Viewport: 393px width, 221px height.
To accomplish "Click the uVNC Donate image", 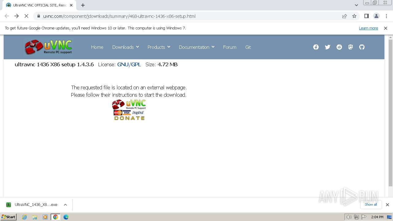I will point(129,110).
